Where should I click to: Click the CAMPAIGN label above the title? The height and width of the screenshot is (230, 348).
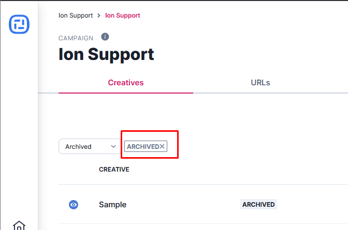click(76, 38)
